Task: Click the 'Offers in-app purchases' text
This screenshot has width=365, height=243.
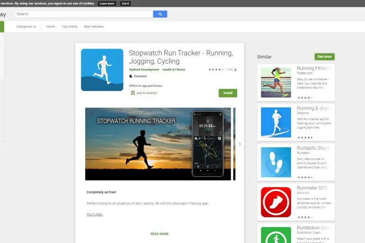Action: 146,86
